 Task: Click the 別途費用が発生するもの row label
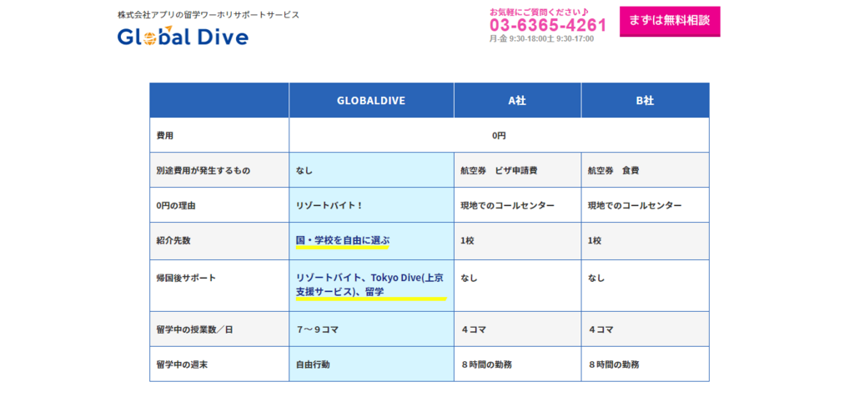click(203, 170)
